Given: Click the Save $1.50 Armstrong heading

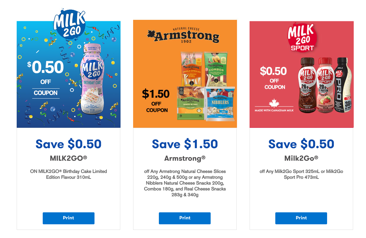Looking at the screenshot, I should (x=185, y=144).
